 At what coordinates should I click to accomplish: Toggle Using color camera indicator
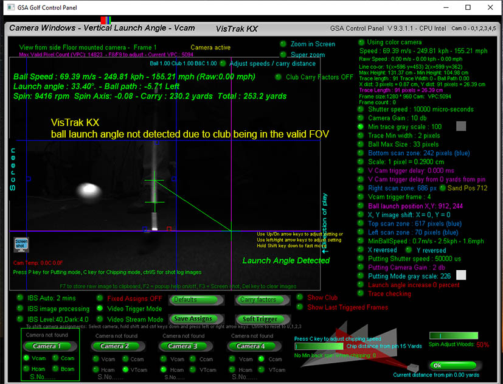[361, 42]
